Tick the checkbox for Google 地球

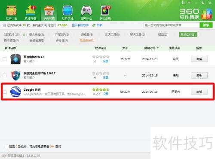pyautogui.click(x=5, y=92)
